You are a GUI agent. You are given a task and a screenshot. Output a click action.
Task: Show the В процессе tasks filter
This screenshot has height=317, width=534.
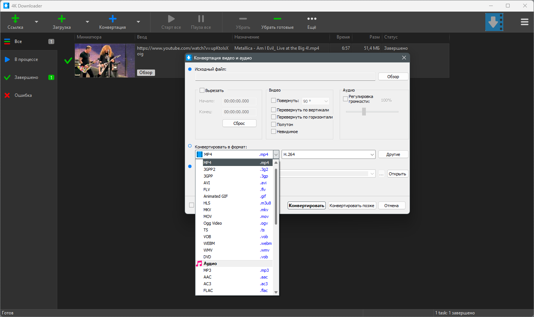coord(28,59)
